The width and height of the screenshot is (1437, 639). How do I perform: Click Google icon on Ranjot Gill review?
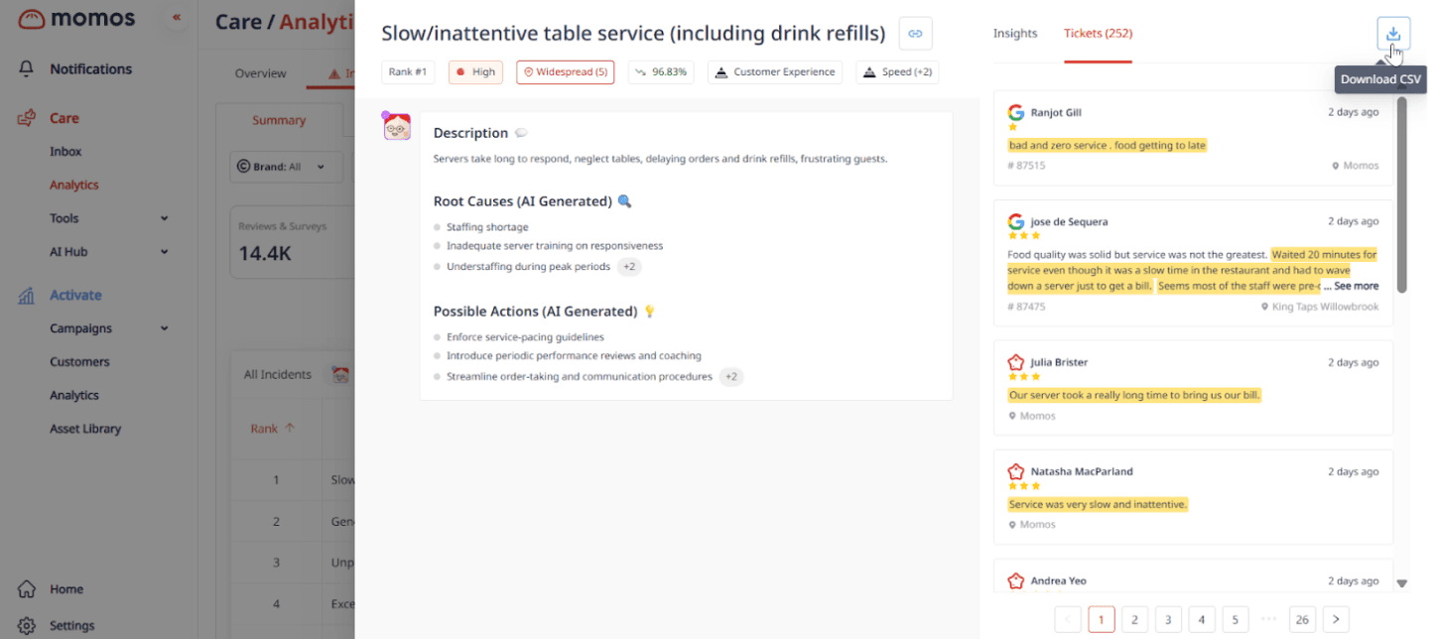pyautogui.click(x=1016, y=113)
